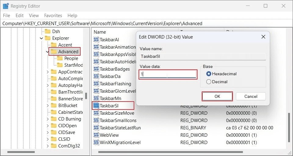Open the Edit menu
This screenshot has width=293, height=156.
20,16
